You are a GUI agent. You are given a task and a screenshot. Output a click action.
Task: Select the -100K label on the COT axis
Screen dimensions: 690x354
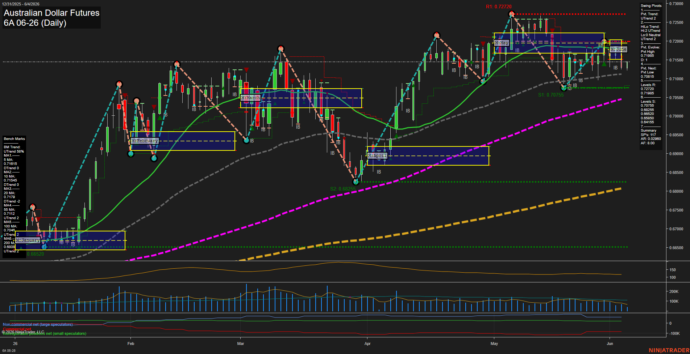click(674, 333)
